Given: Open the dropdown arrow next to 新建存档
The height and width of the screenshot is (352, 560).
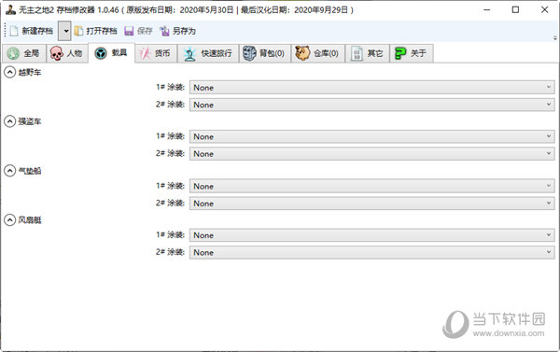Looking at the screenshot, I should pos(64,31).
